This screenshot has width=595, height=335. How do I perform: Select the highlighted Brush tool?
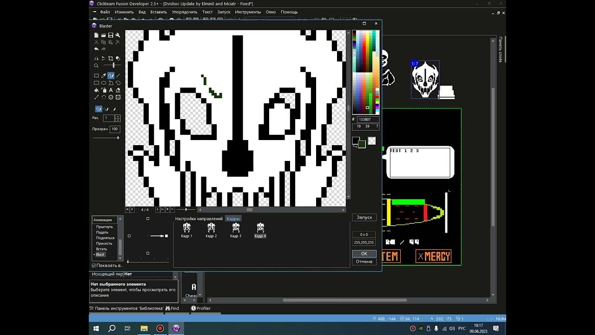111,75
